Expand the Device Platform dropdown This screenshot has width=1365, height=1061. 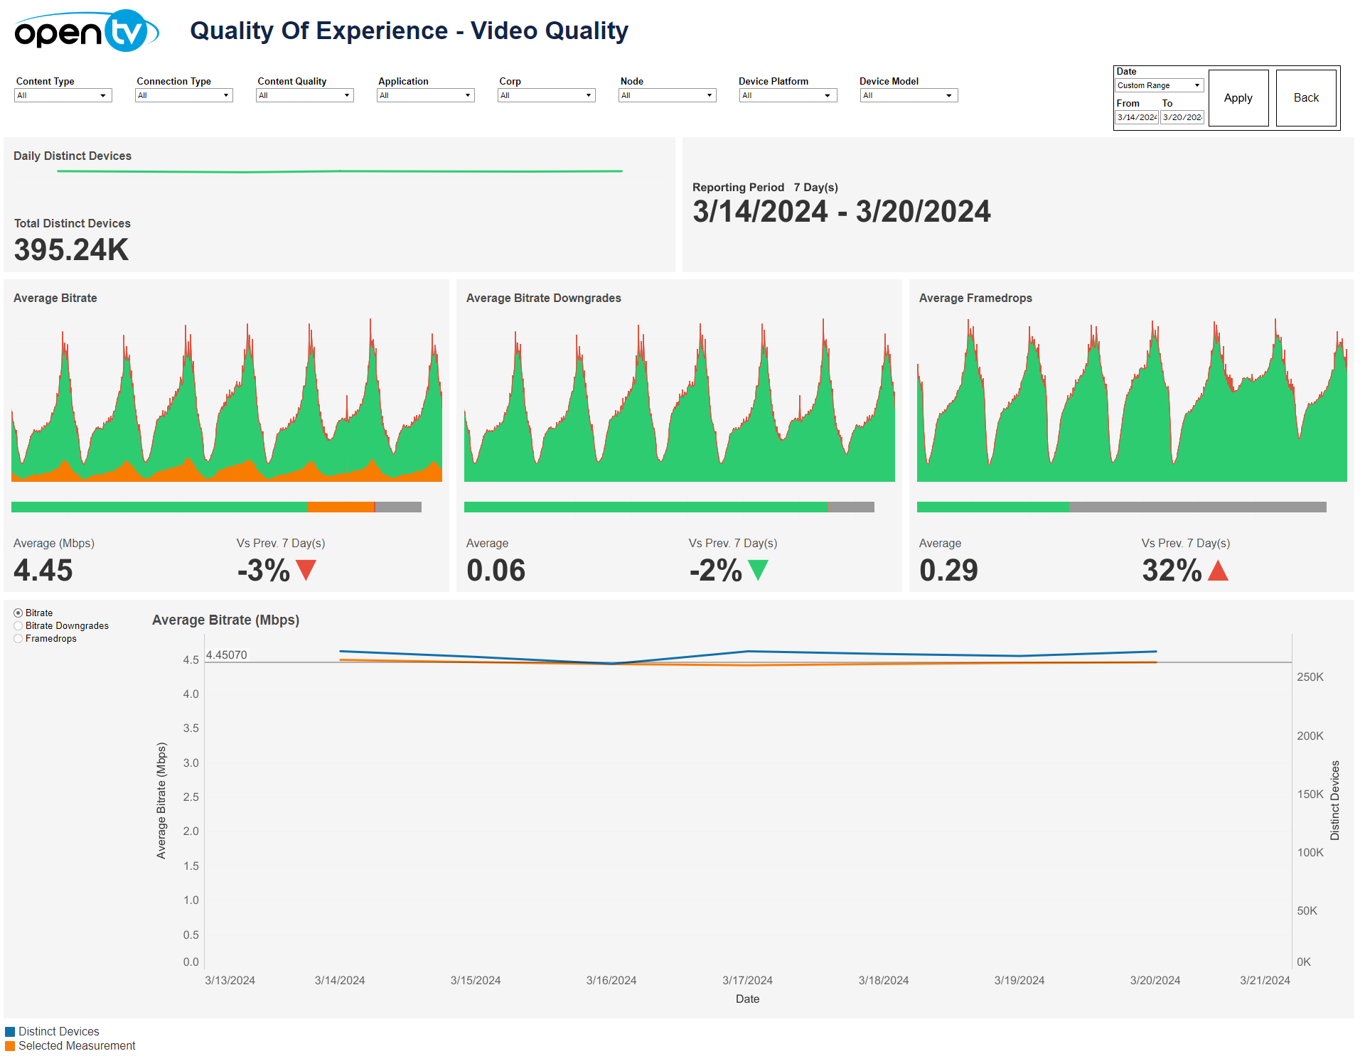click(788, 95)
